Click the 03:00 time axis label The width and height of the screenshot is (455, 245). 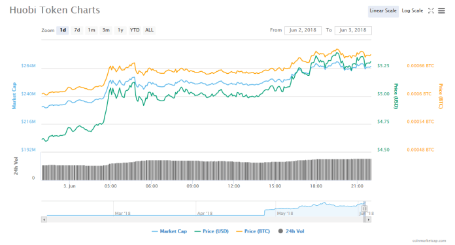pyautogui.click(x=110, y=186)
